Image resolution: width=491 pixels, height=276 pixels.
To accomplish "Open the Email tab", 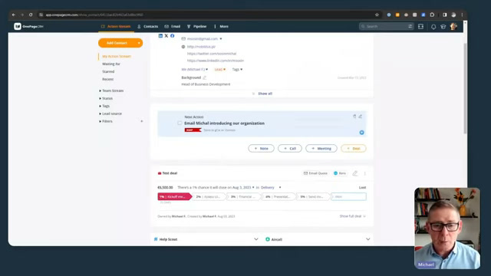I will point(173,27).
